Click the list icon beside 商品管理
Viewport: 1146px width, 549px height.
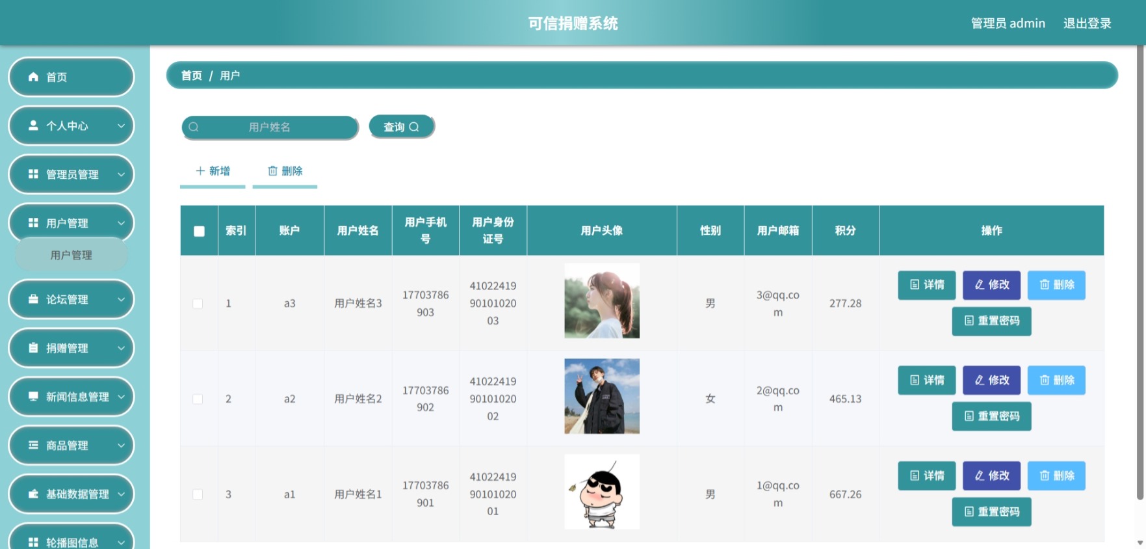tap(33, 446)
